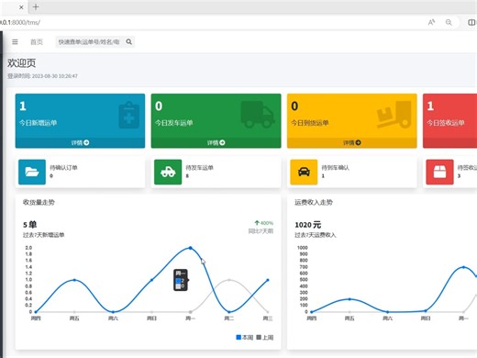Click the search magnifier icon
The image size is (477, 358).
[129, 41]
